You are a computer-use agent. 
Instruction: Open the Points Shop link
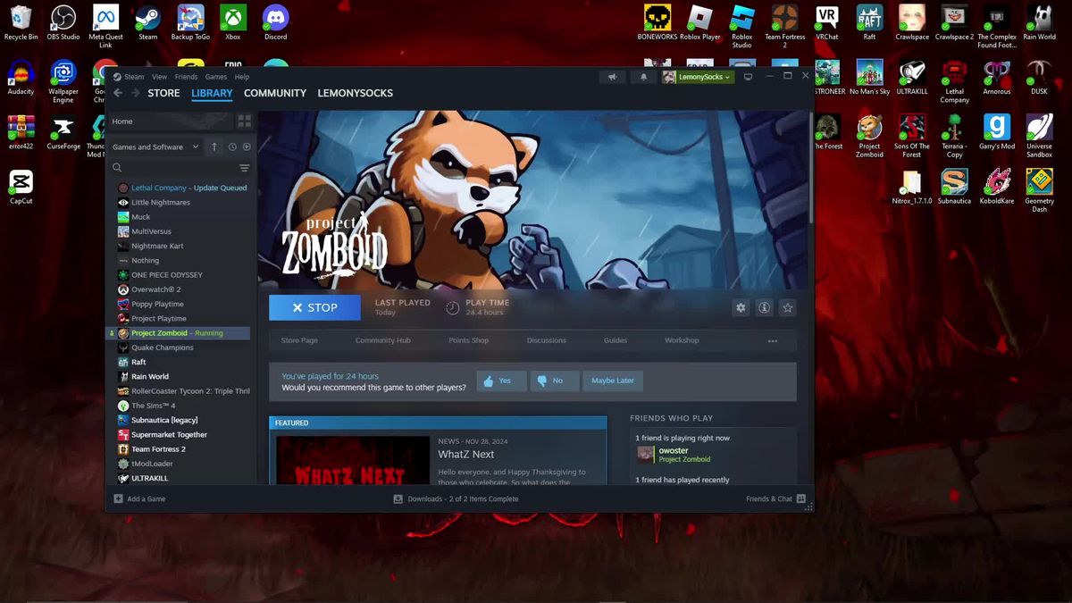(x=468, y=340)
